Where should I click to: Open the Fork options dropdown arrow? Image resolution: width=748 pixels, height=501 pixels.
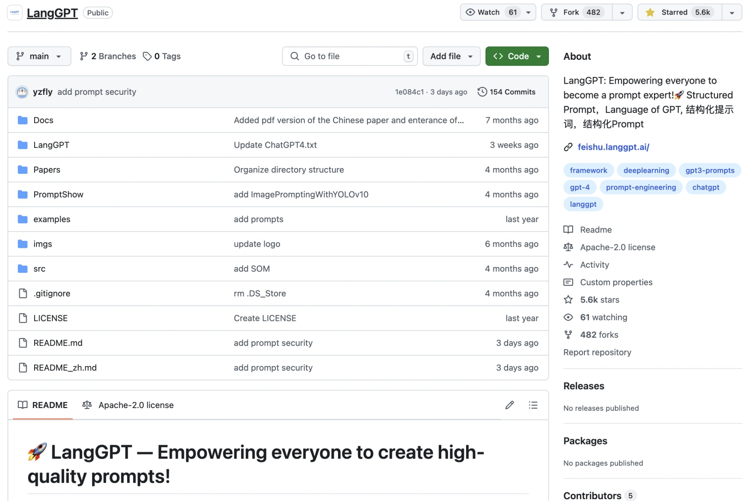[622, 13]
